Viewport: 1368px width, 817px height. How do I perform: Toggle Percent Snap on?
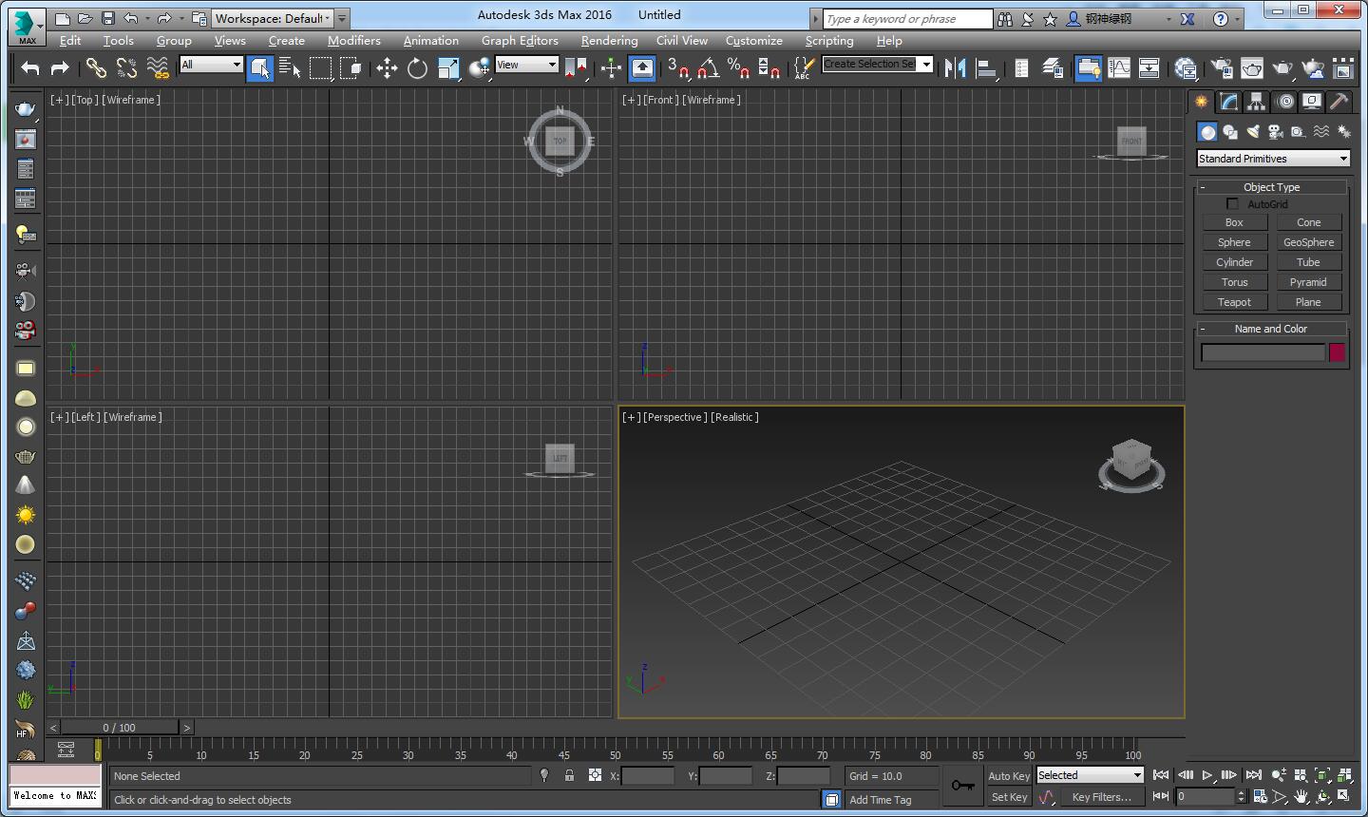point(738,67)
